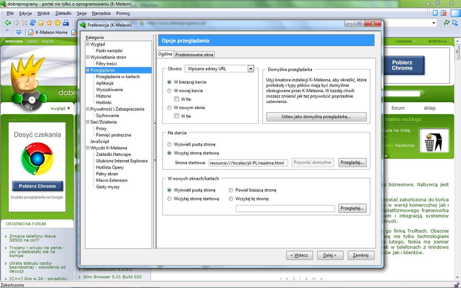Click the Dalej > button

pyautogui.click(x=330, y=255)
